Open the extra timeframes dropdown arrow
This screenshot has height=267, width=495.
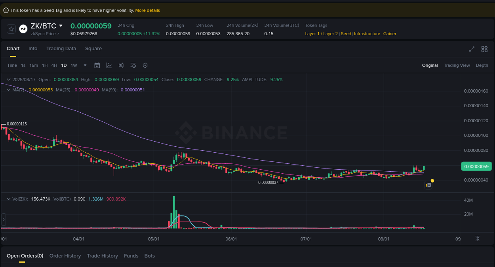click(x=85, y=65)
